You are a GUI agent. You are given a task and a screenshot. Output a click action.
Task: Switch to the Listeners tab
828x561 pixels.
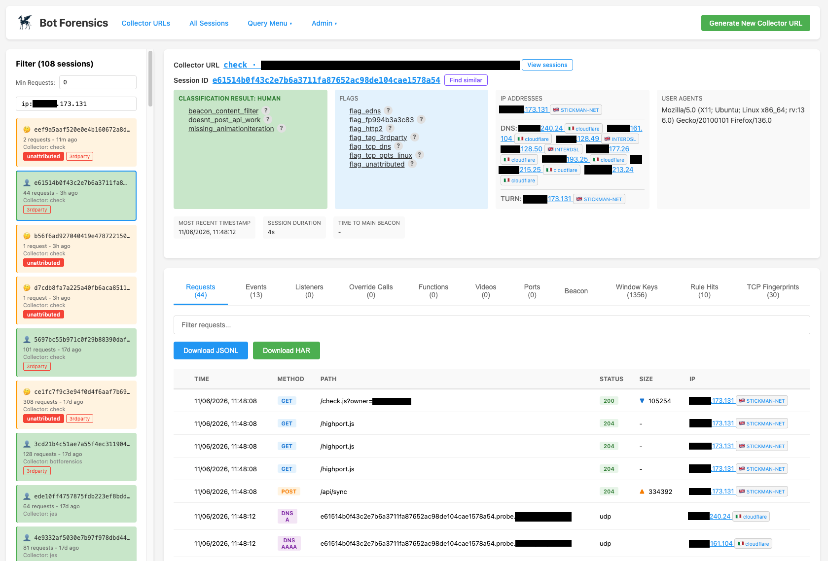309,291
